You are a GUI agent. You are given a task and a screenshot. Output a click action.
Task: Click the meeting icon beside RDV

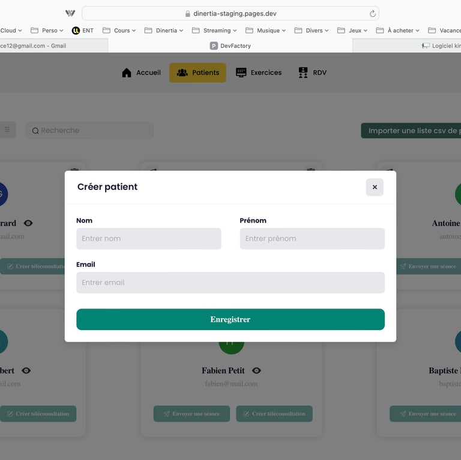coord(303,72)
